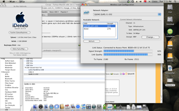Screen dimensions: 179x111
Task: Open the Popular bookmark dropdown
Action: [64, 12]
